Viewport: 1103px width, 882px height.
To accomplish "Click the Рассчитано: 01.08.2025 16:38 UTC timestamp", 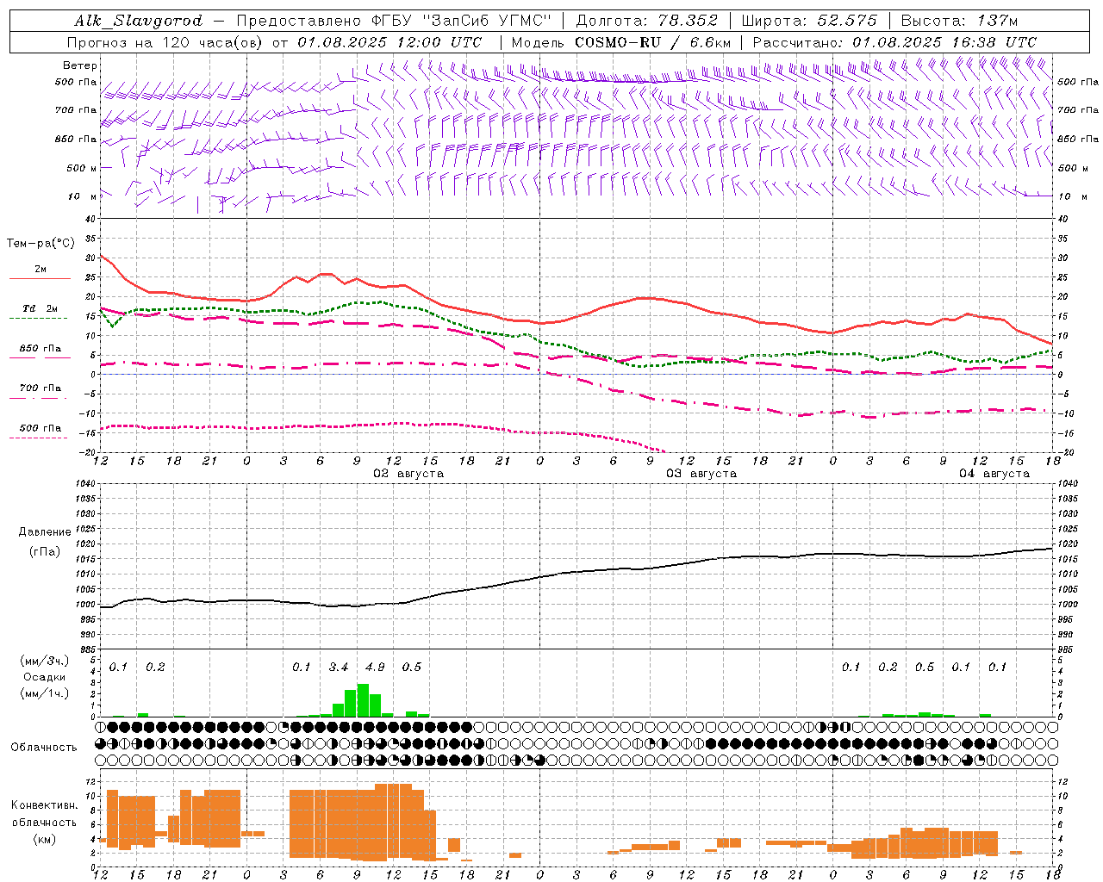I will click(x=894, y=42).
